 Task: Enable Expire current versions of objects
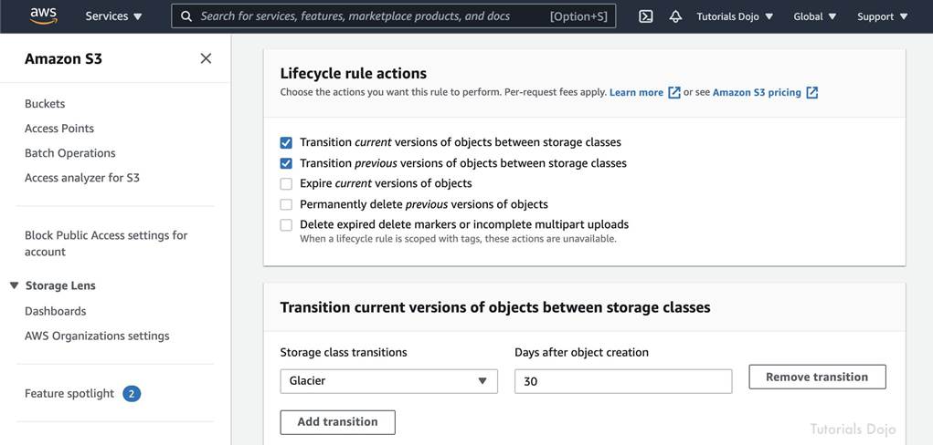coord(286,183)
